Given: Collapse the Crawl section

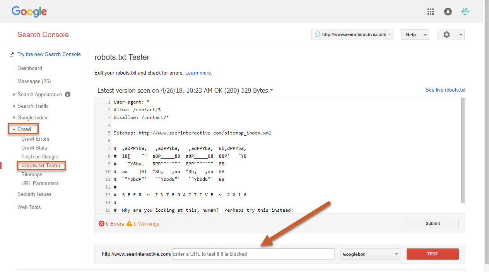Looking at the screenshot, I should tap(24, 129).
